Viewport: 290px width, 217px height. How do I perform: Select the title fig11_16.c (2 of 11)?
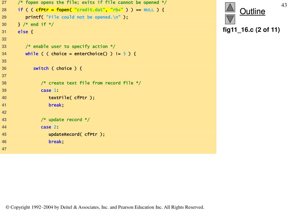[251, 30]
